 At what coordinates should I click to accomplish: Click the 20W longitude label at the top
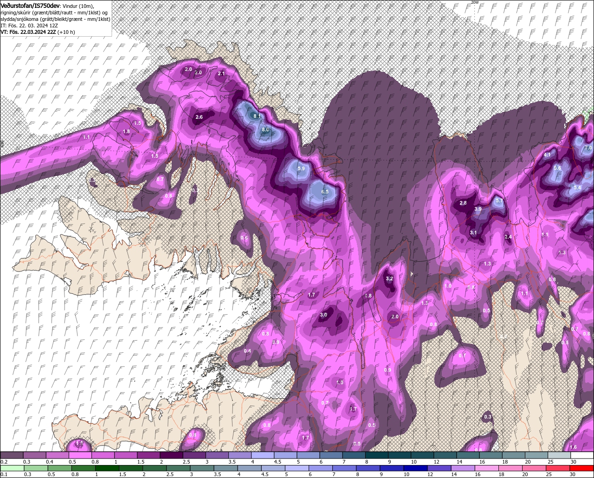474,2
